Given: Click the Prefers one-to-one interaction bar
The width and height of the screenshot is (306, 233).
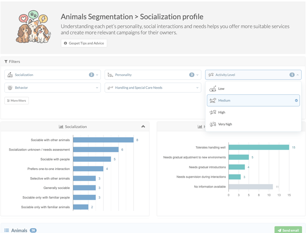Looking at the screenshot, I should (x=88, y=169).
